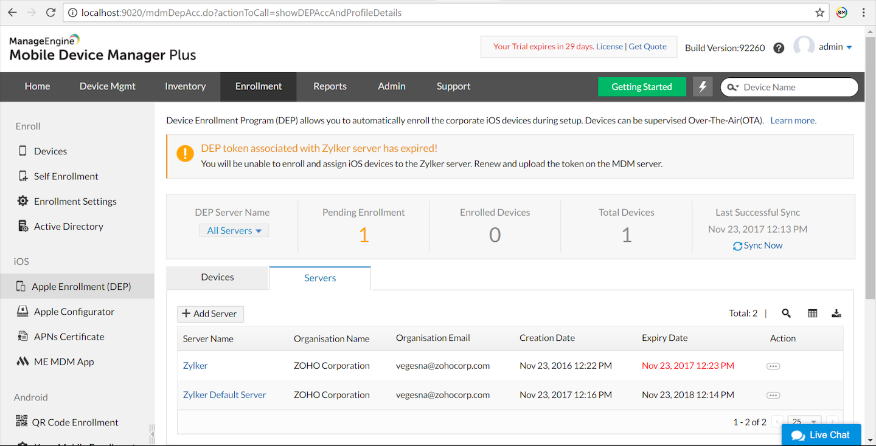The height and width of the screenshot is (446, 876).
Task: Open the action menu for Zylker server
Action: 773,366
